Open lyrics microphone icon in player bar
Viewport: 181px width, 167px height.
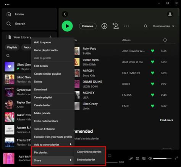pos(131,158)
